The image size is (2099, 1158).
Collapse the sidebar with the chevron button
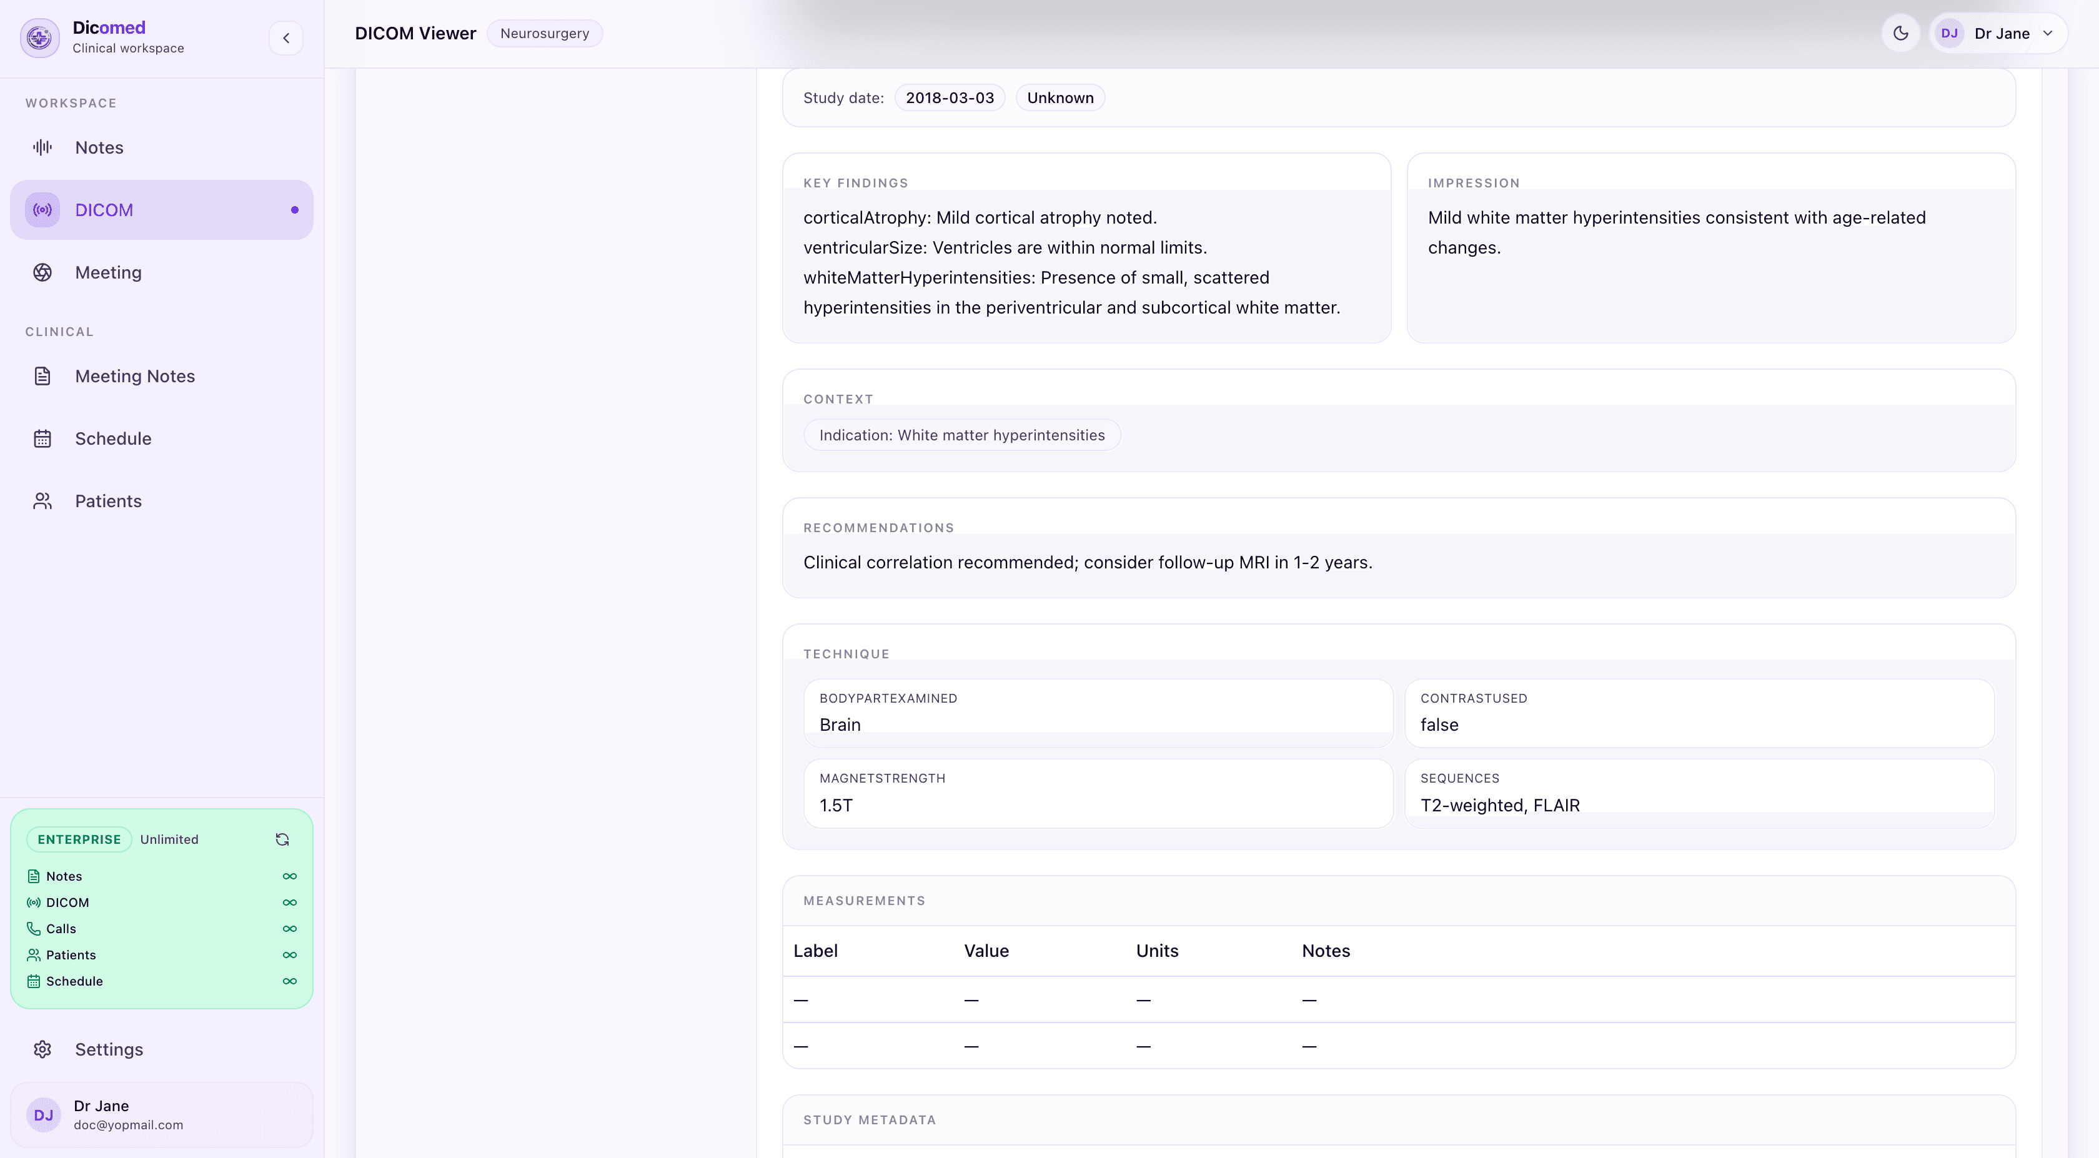point(286,37)
